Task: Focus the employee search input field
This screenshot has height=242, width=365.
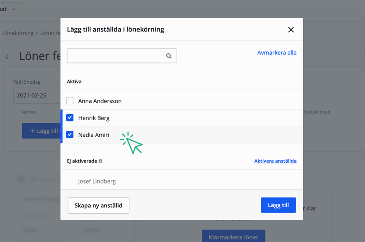Action: click(116, 56)
